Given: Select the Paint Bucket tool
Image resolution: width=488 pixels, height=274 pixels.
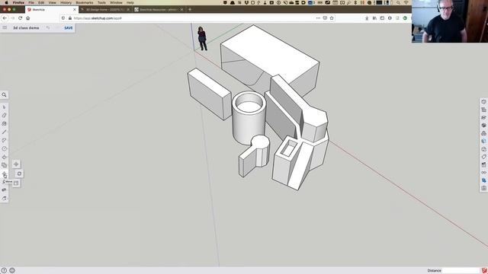Looking at the screenshot, I should tap(4, 123).
